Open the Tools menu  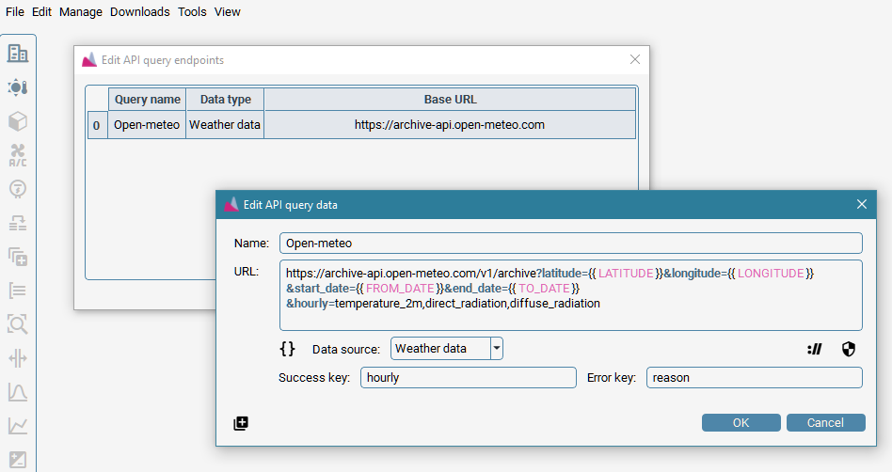pyautogui.click(x=192, y=12)
